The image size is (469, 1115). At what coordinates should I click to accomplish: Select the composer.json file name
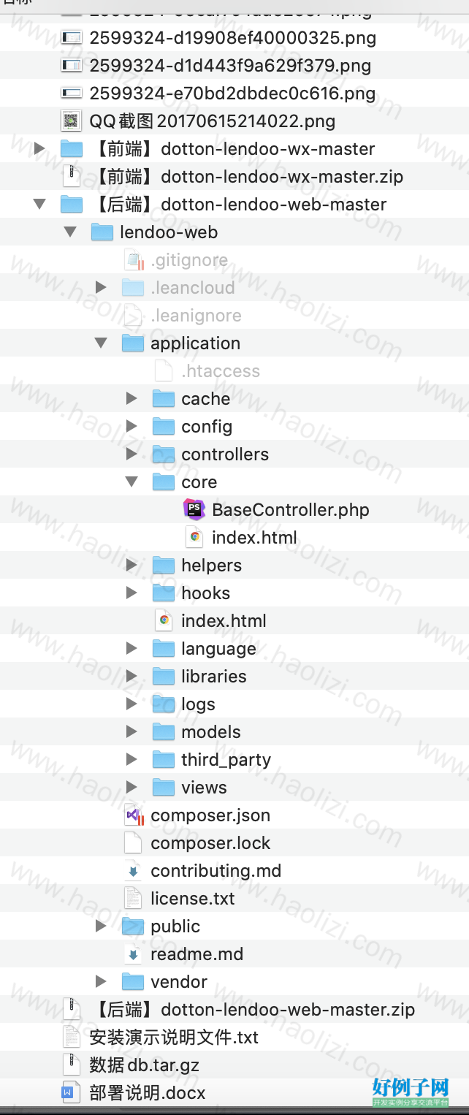[x=210, y=815]
